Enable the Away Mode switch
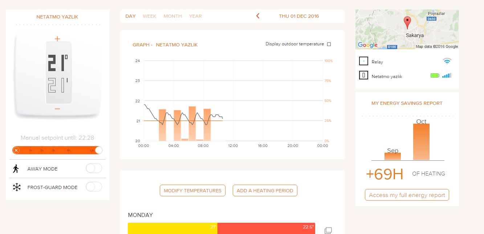 tap(94, 168)
